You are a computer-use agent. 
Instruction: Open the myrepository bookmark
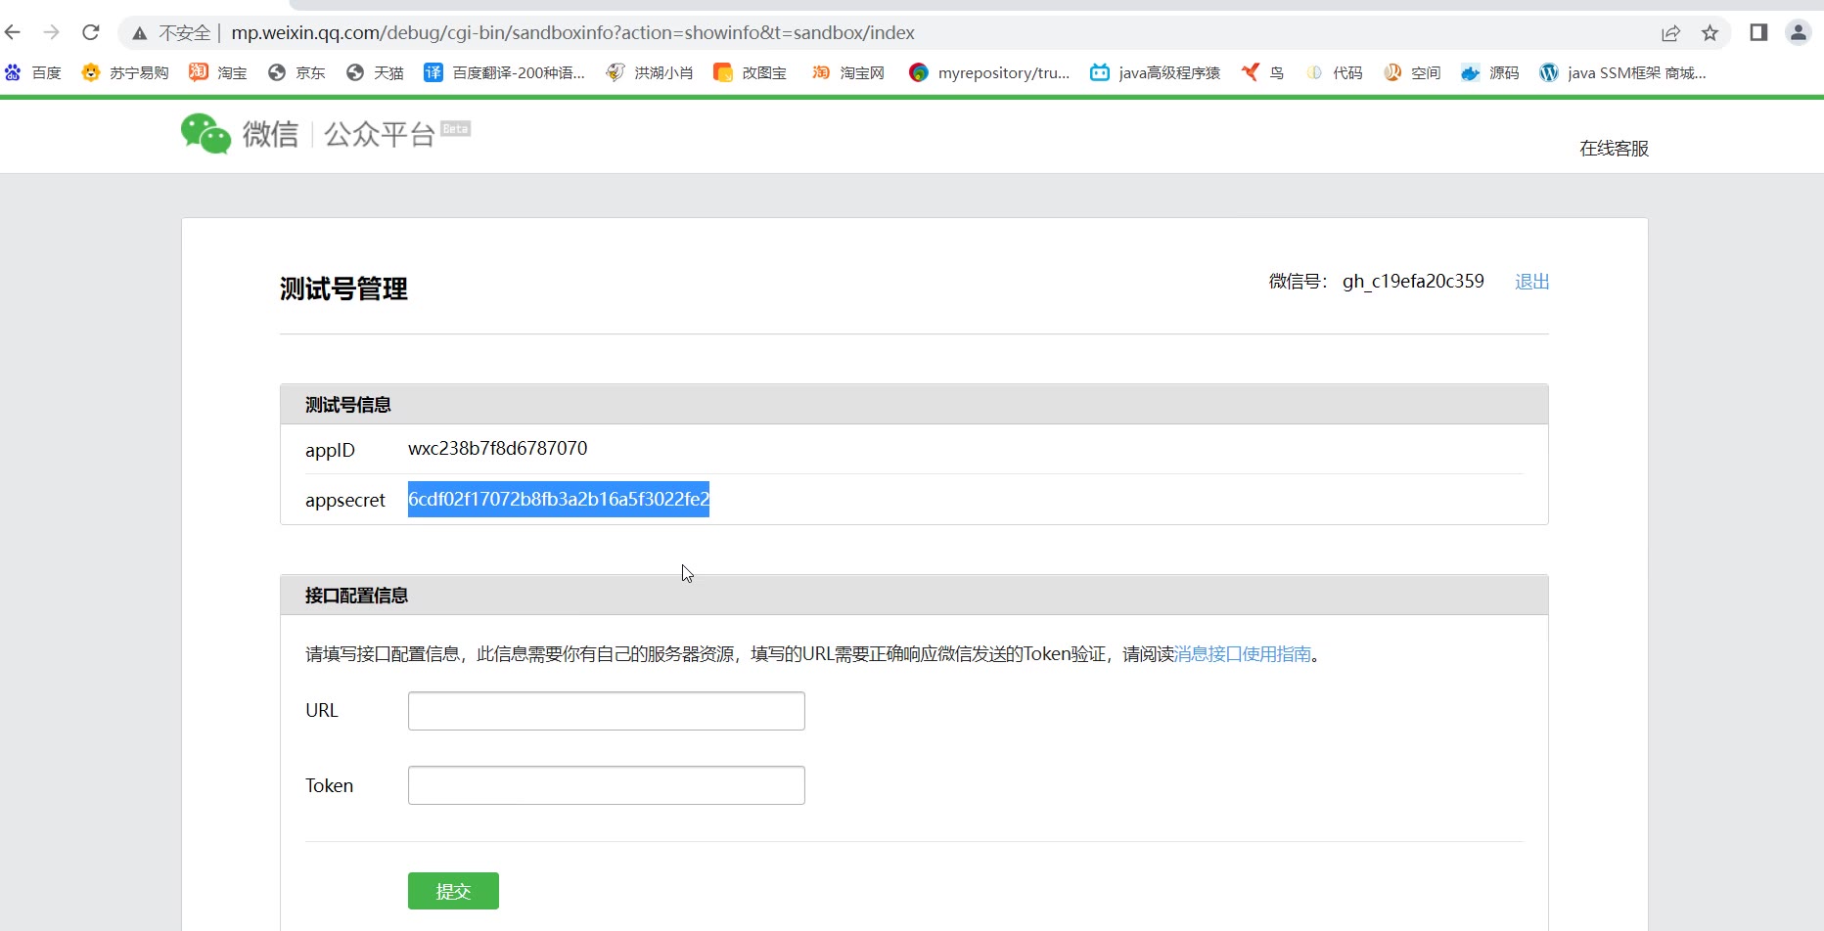[x=989, y=72]
